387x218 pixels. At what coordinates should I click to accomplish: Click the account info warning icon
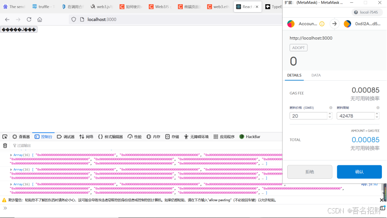322,24
